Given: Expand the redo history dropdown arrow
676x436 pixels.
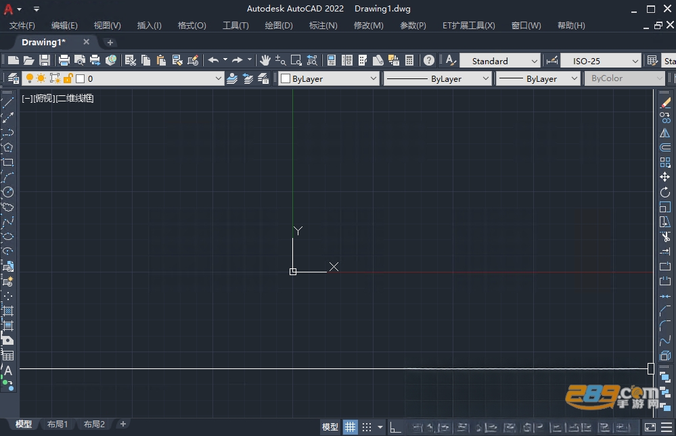Looking at the screenshot, I should [249, 59].
